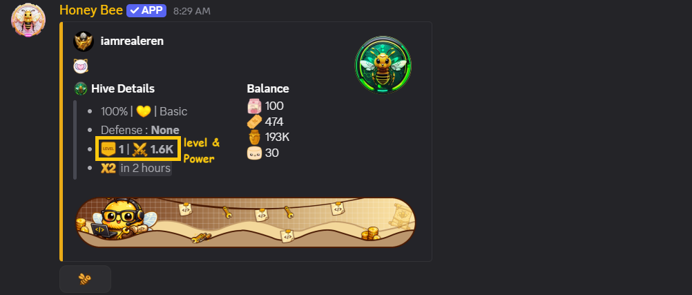Click the crossed swords power icon

pyautogui.click(x=140, y=149)
